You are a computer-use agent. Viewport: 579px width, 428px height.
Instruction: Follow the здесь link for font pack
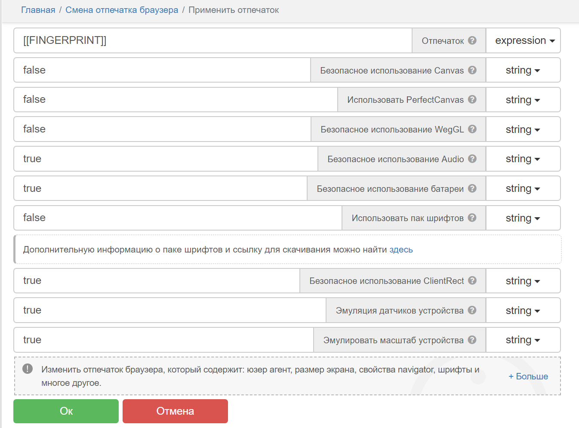click(x=401, y=249)
